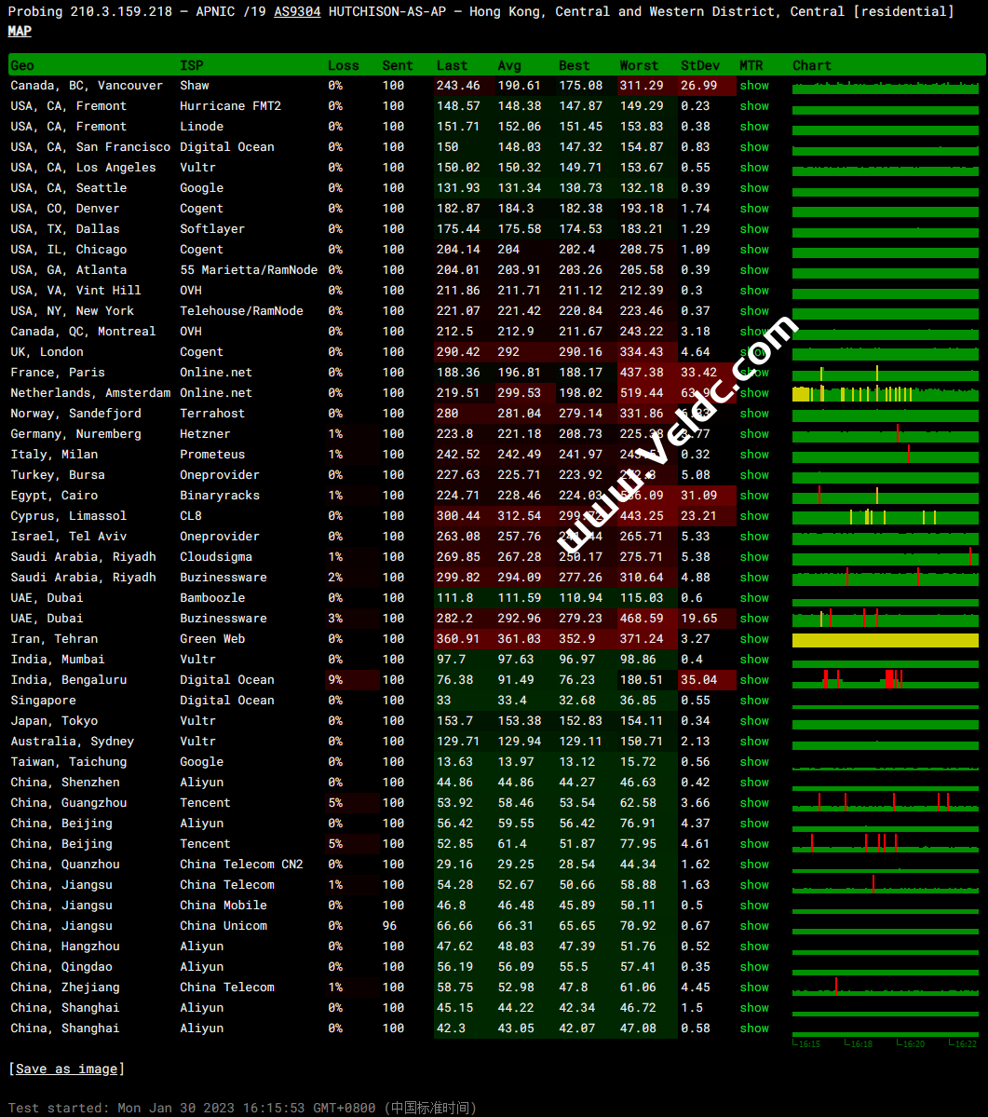
Task: Show MTR for Vancouver Shaw row
Action: click(x=754, y=86)
